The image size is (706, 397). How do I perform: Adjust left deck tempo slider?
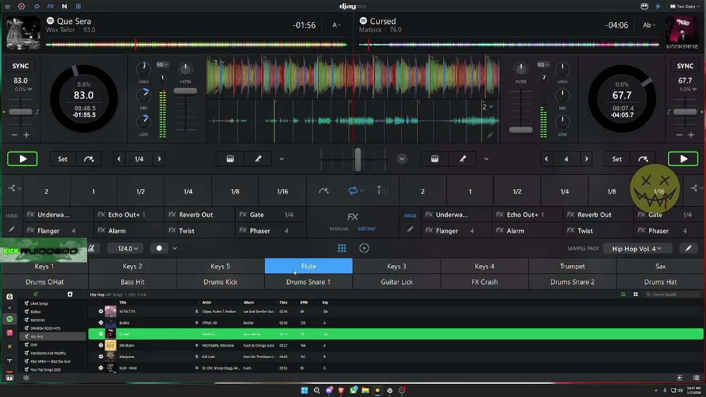(20, 111)
